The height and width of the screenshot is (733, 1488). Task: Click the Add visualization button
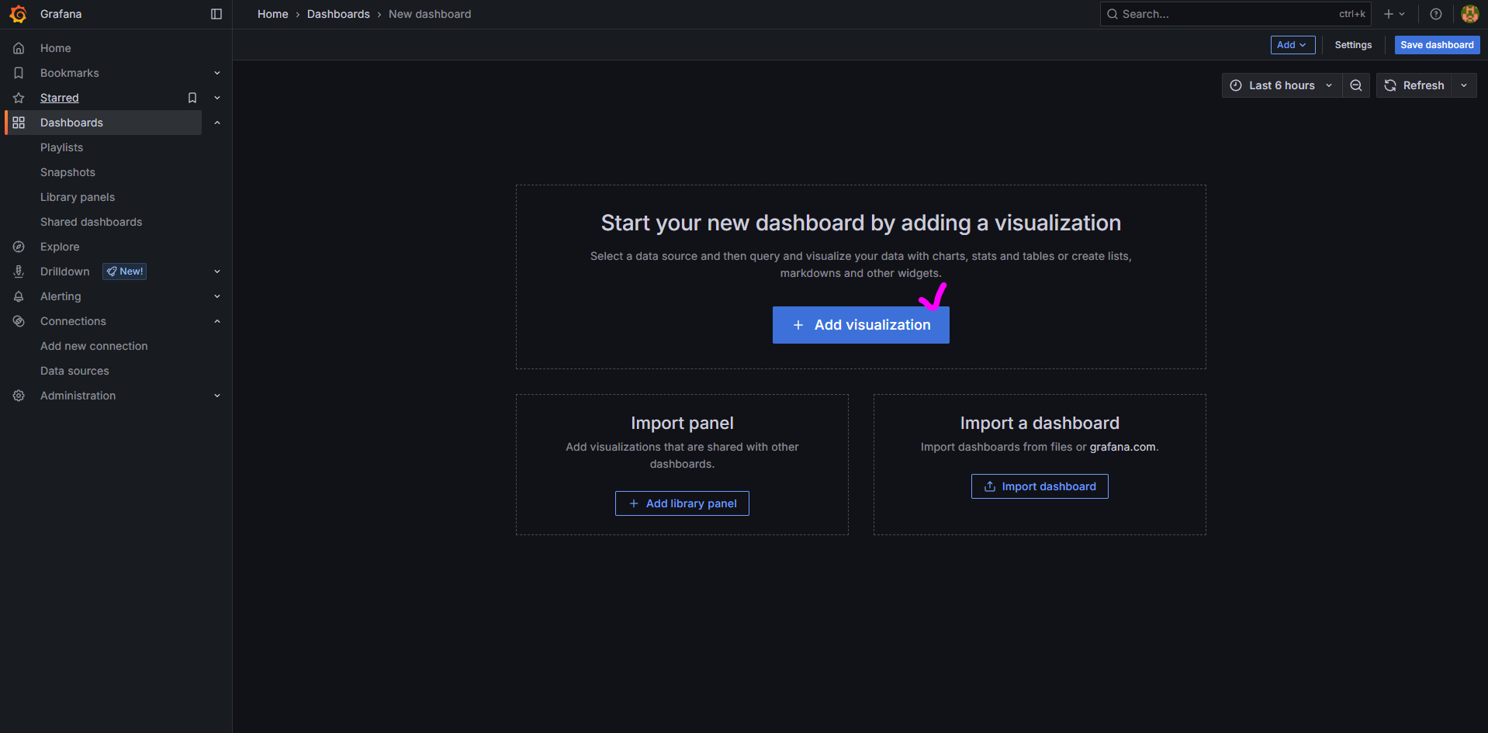pyautogui.click(x=860, y=325)
